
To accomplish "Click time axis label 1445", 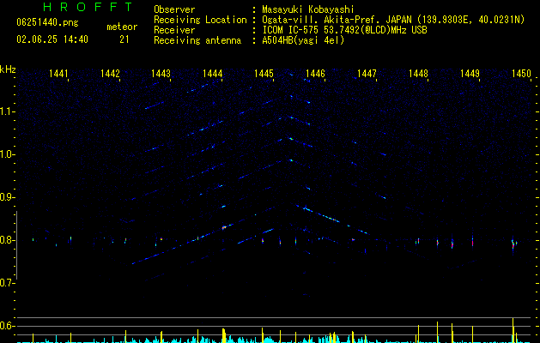I will [x=264, y=74].
